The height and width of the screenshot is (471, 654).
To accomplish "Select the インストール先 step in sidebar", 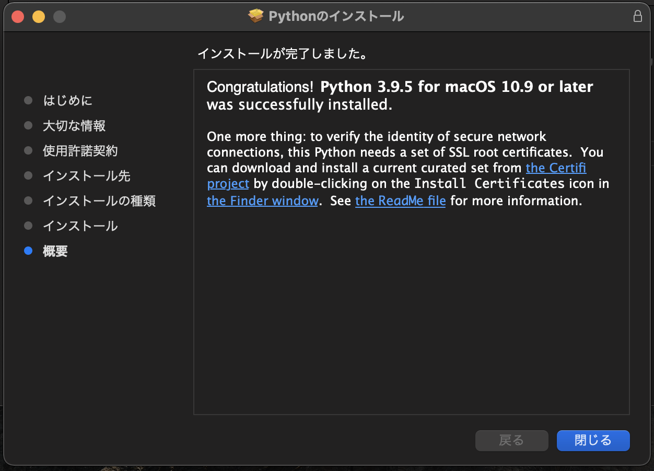I will [87, 176].
